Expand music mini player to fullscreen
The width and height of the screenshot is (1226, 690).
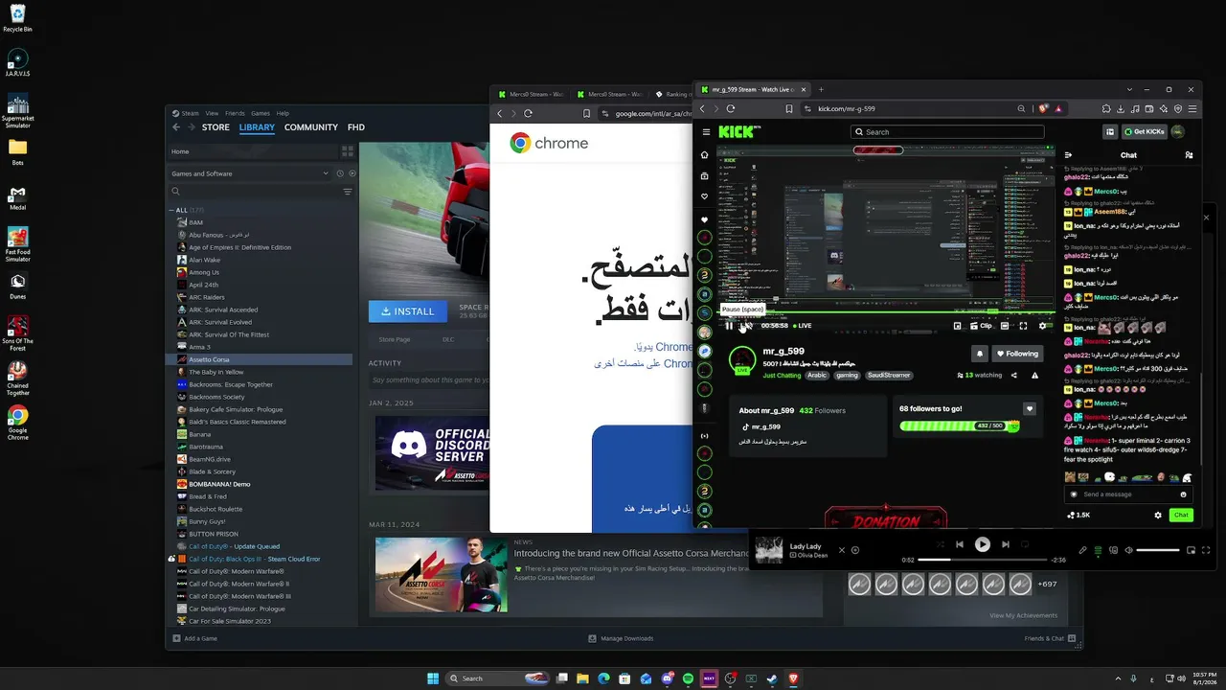1206,550
